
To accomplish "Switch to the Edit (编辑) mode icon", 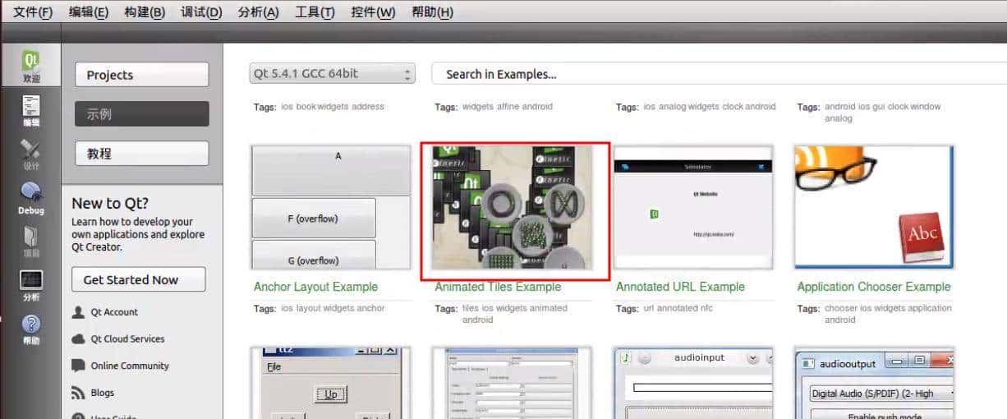I will click(30, 110).
